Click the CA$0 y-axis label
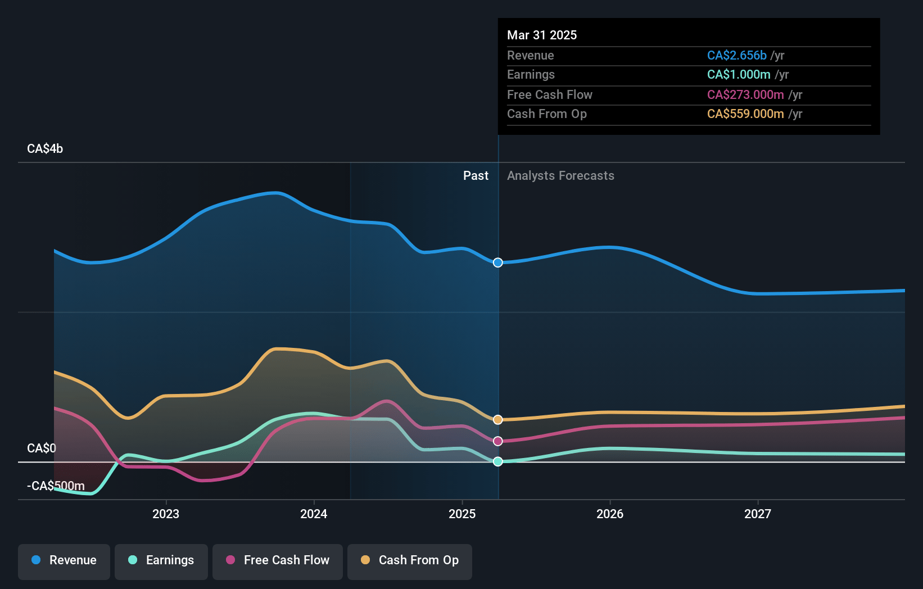The image size is (923, 589). tap(42, 448)
